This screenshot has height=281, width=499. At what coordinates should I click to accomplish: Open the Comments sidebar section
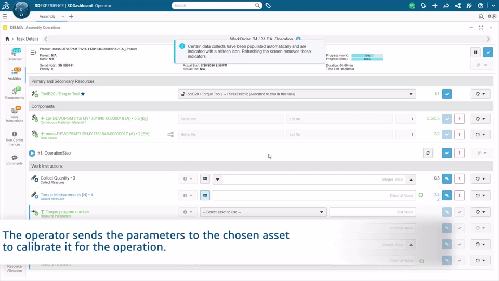(x=15, y=160)
